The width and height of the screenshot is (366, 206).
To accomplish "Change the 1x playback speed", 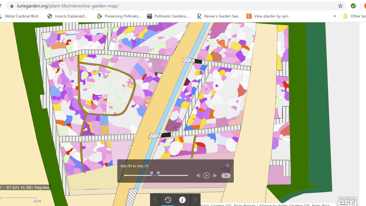I will [226, 176].
